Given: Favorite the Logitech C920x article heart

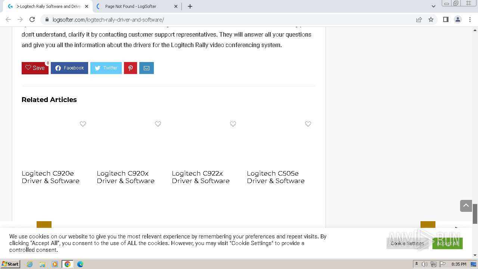Looking at the screenshot, I should click(158, 124).
